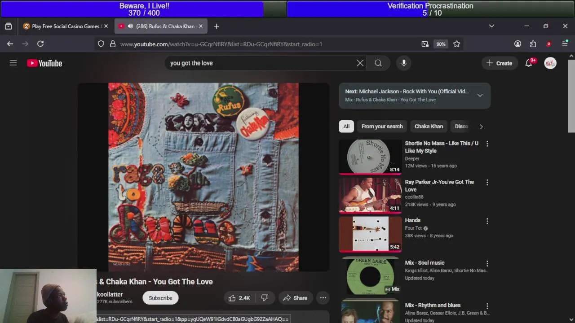This screenshot has height=323, width=575.
Task: Go back with the browser back arrow
Action: (x=10, y=44)
